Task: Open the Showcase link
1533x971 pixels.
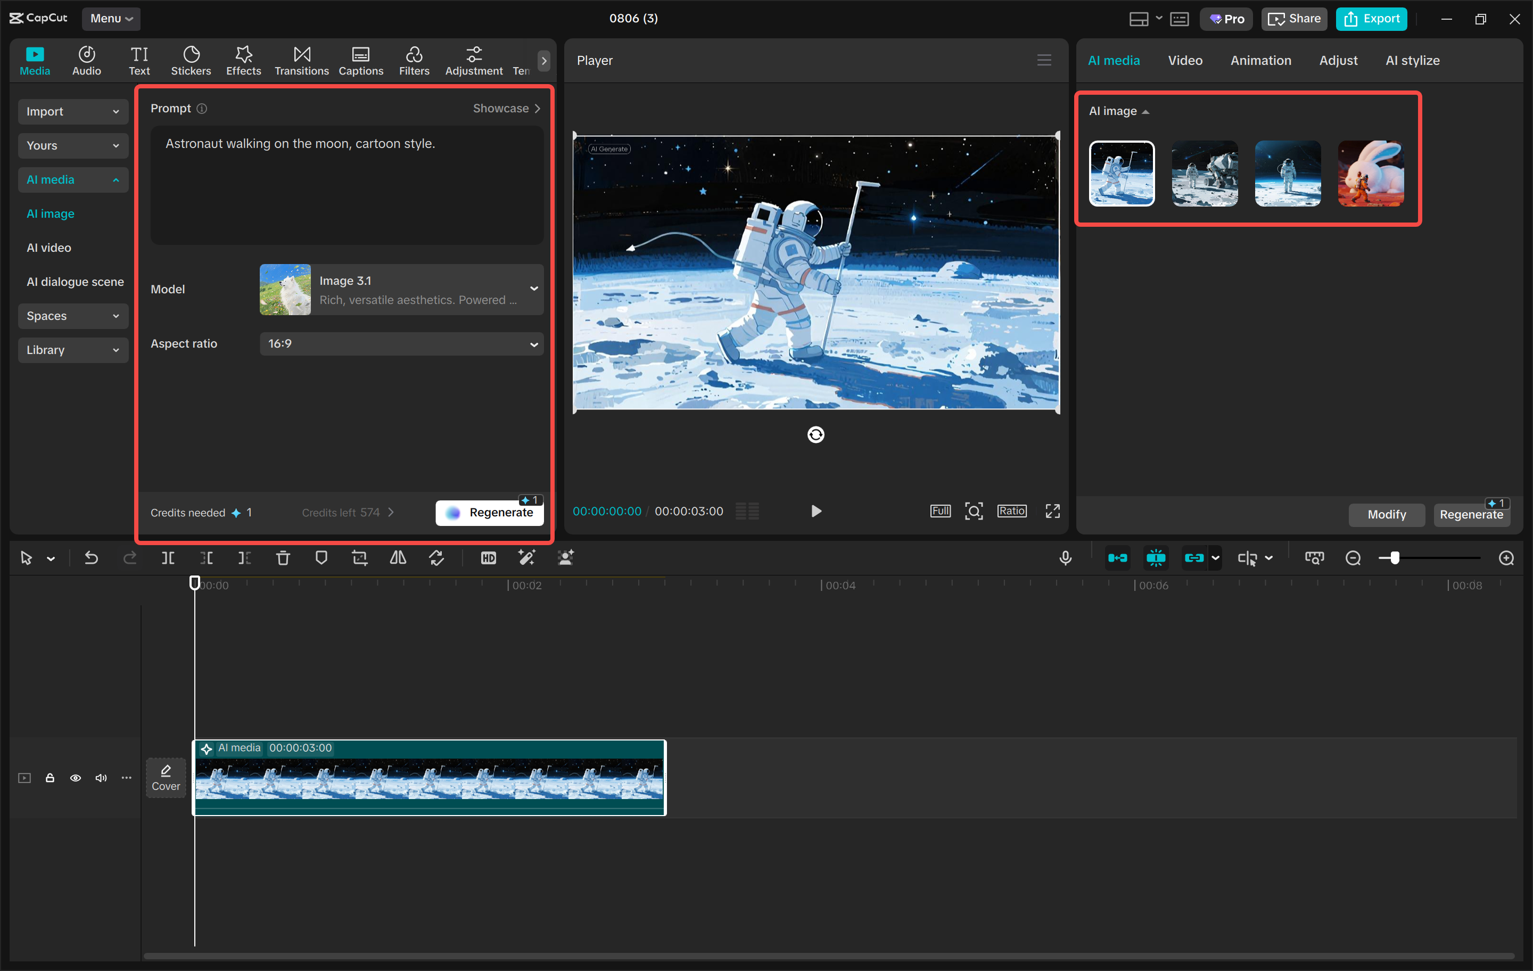Action: point(507,108)
